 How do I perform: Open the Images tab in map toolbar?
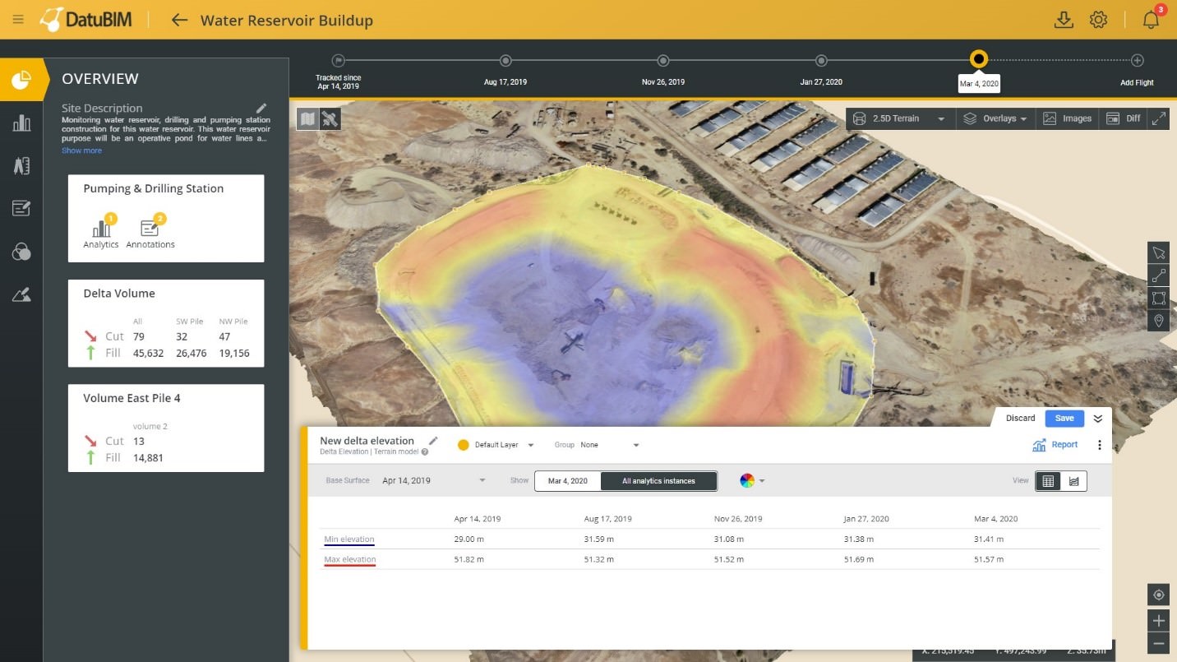coord(1068,118)
